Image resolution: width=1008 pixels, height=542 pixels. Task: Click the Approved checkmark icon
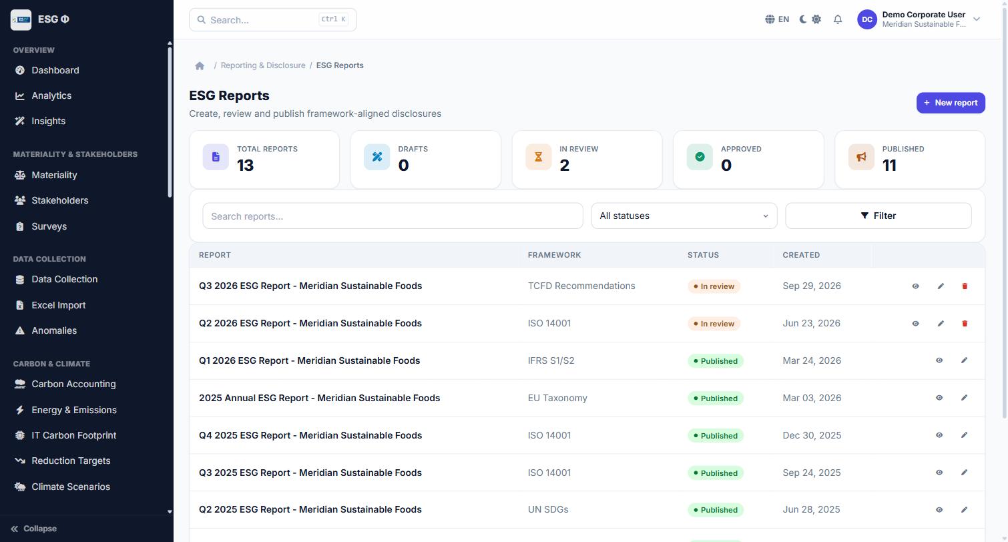(x=700, y=157)
